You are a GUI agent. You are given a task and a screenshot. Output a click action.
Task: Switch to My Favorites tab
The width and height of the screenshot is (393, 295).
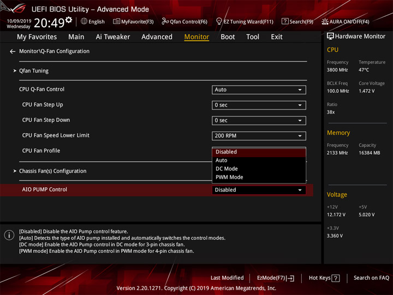click(37, 37)
